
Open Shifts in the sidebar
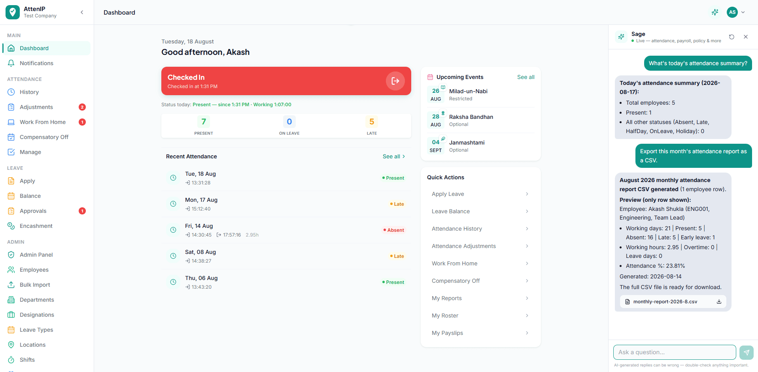click(47, 360)
